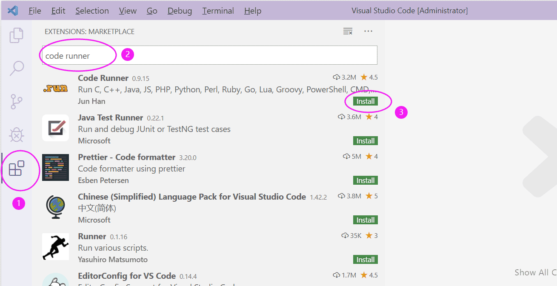Open the Explorer view in activity bar

16,35
